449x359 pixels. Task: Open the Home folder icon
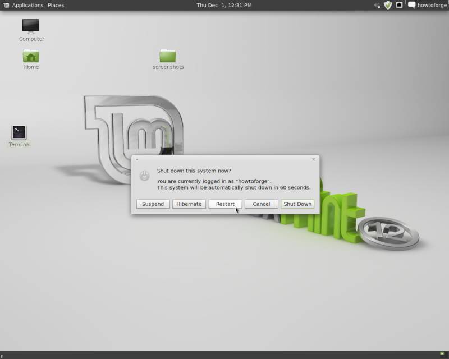point(31,59)
